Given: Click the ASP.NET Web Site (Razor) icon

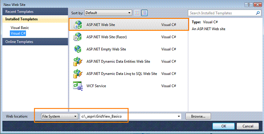Looking at the screenshot, I should click(x=78, y=37).
